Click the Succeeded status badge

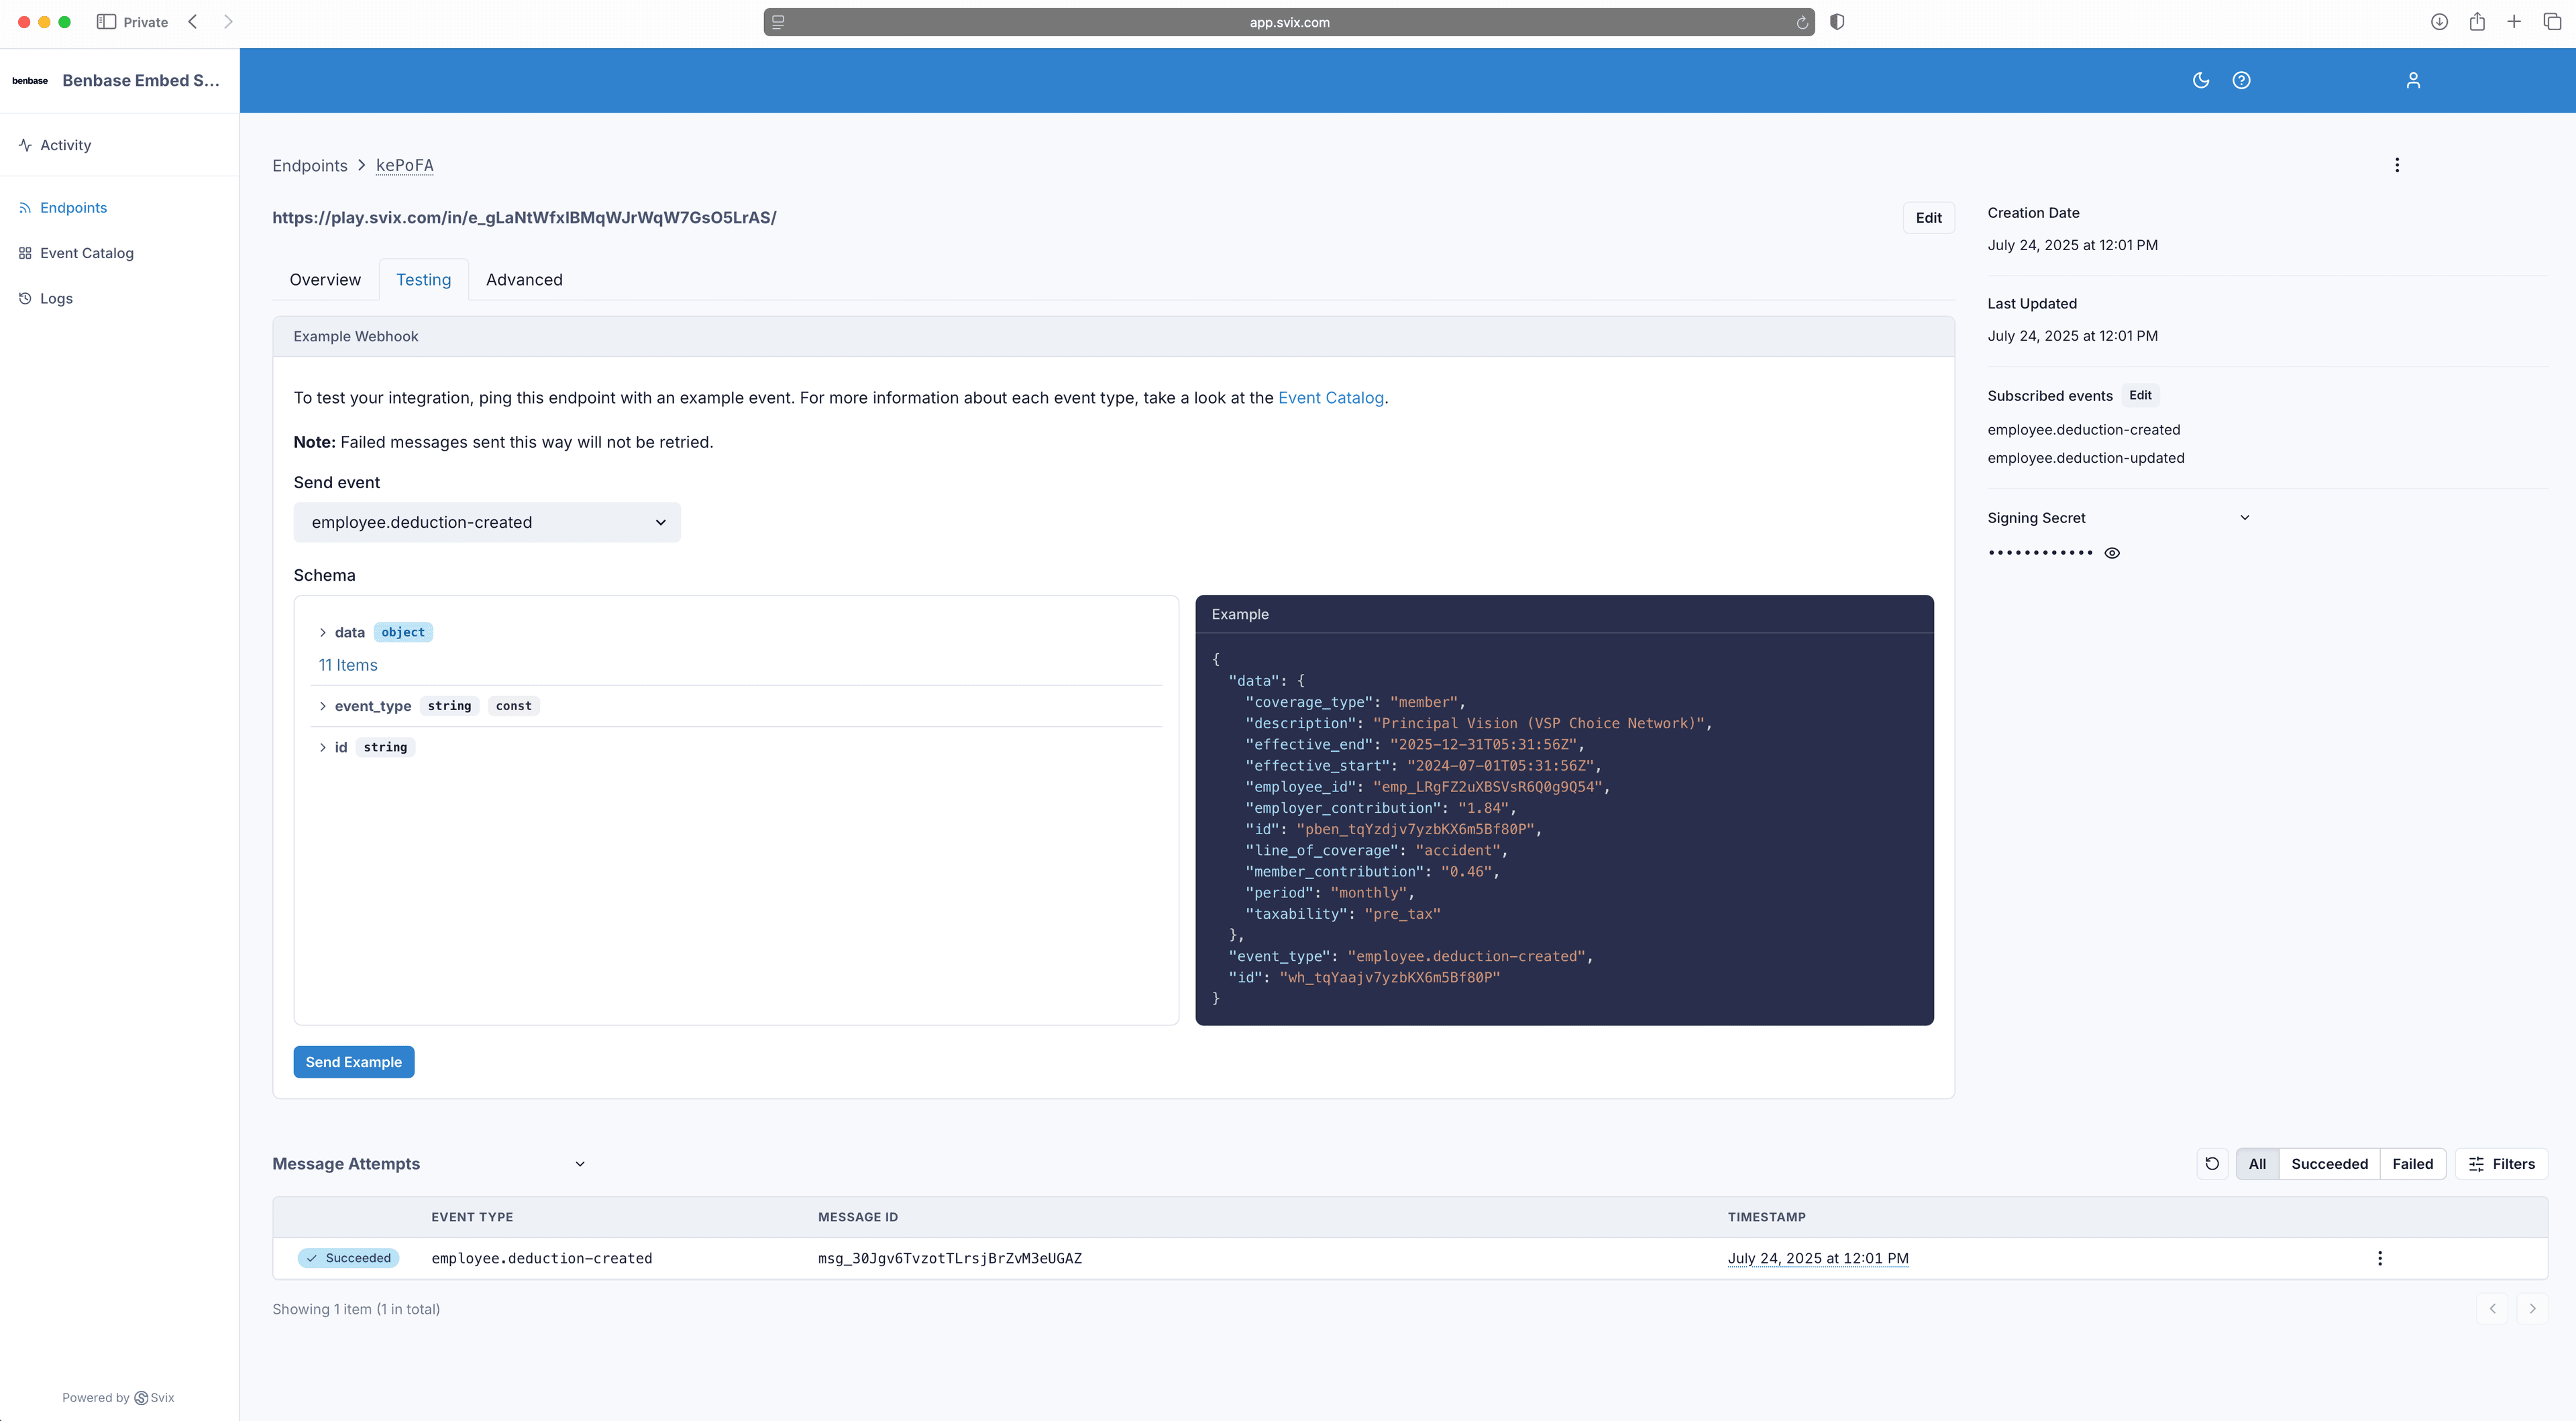[348, 1258]
